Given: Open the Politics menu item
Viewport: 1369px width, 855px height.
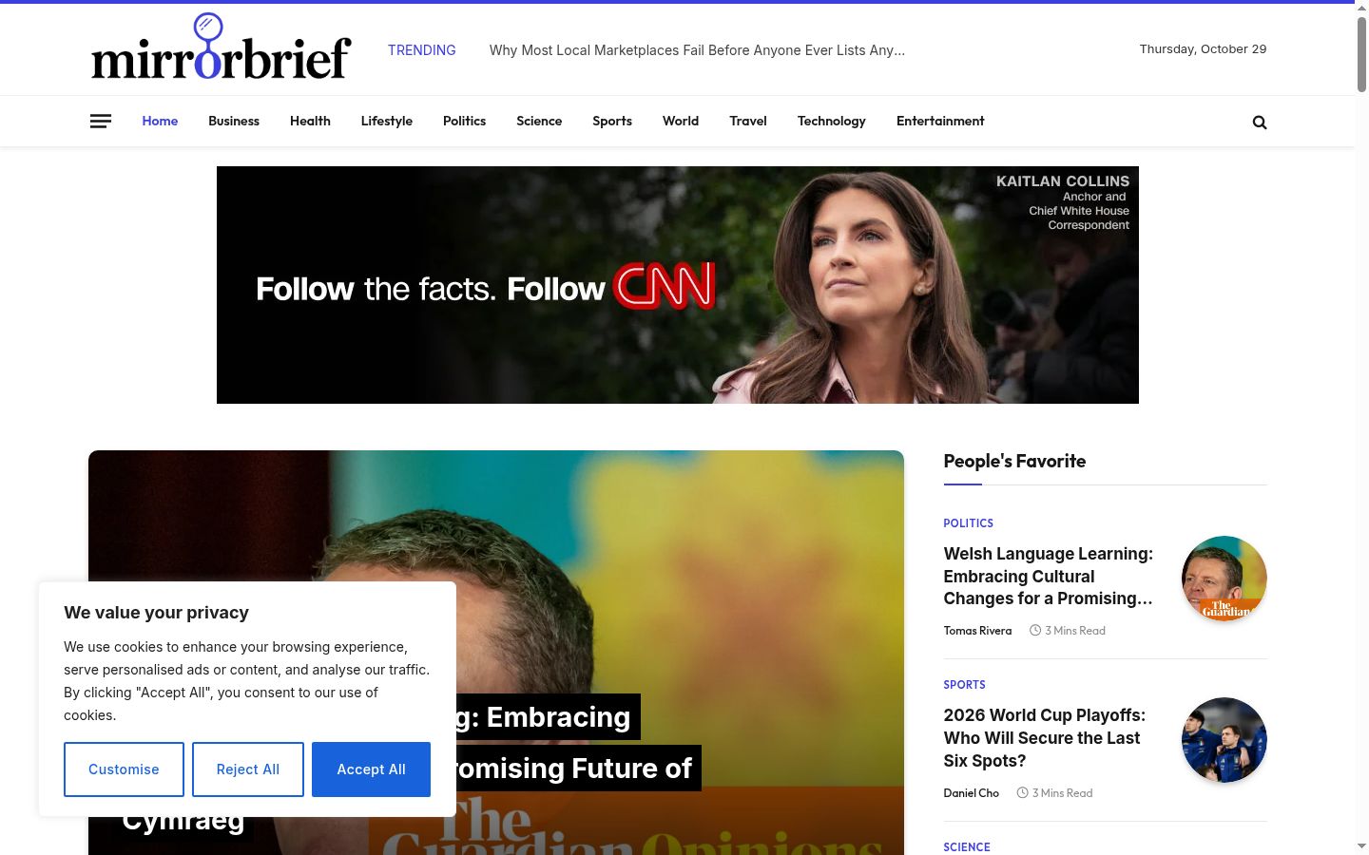Looking at the screenshot, I should pyautogui.click(x=464, y=121).
